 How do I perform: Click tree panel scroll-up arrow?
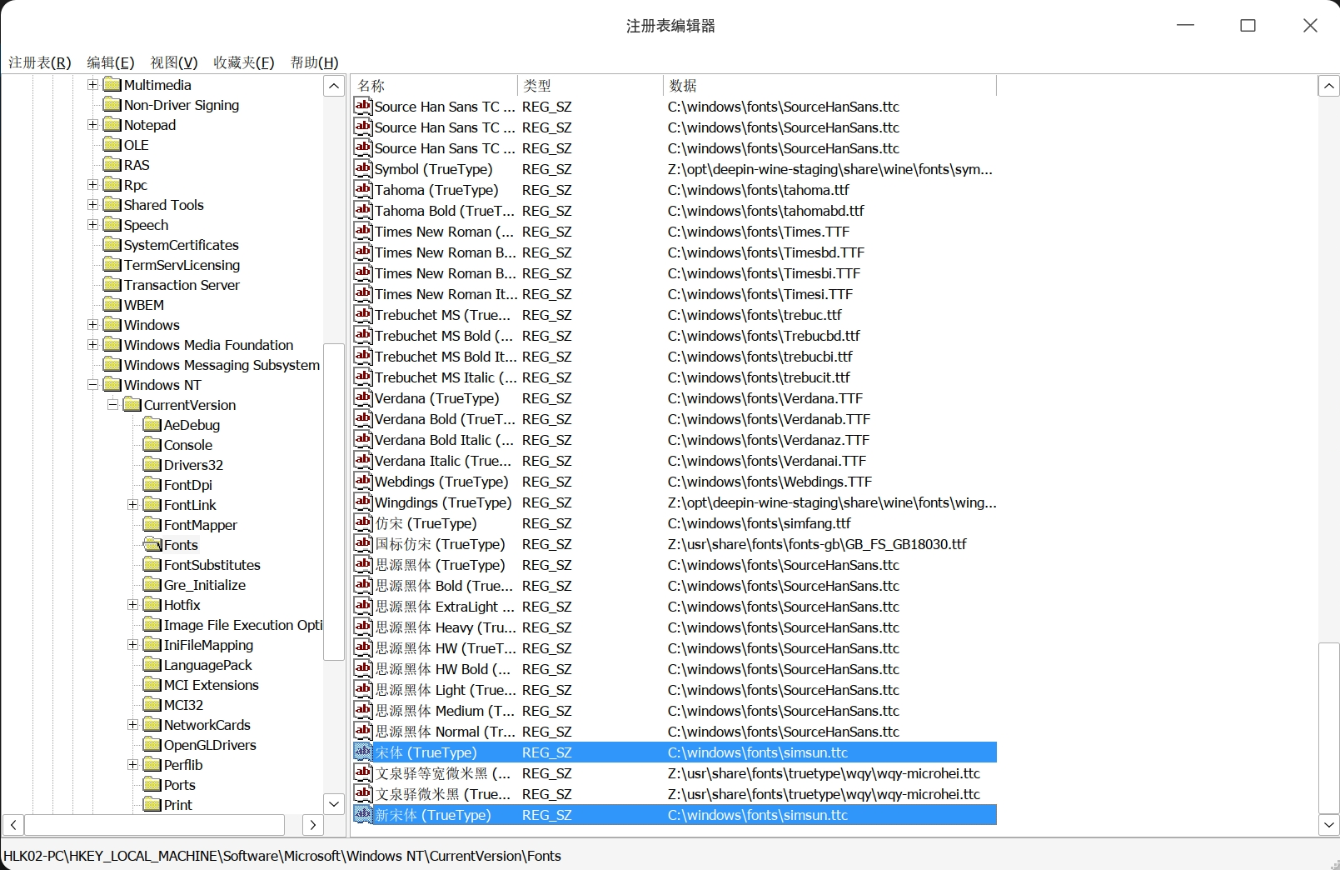coord(334,85)
